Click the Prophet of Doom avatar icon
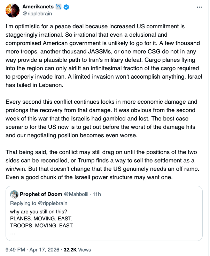 pos(14,194)
